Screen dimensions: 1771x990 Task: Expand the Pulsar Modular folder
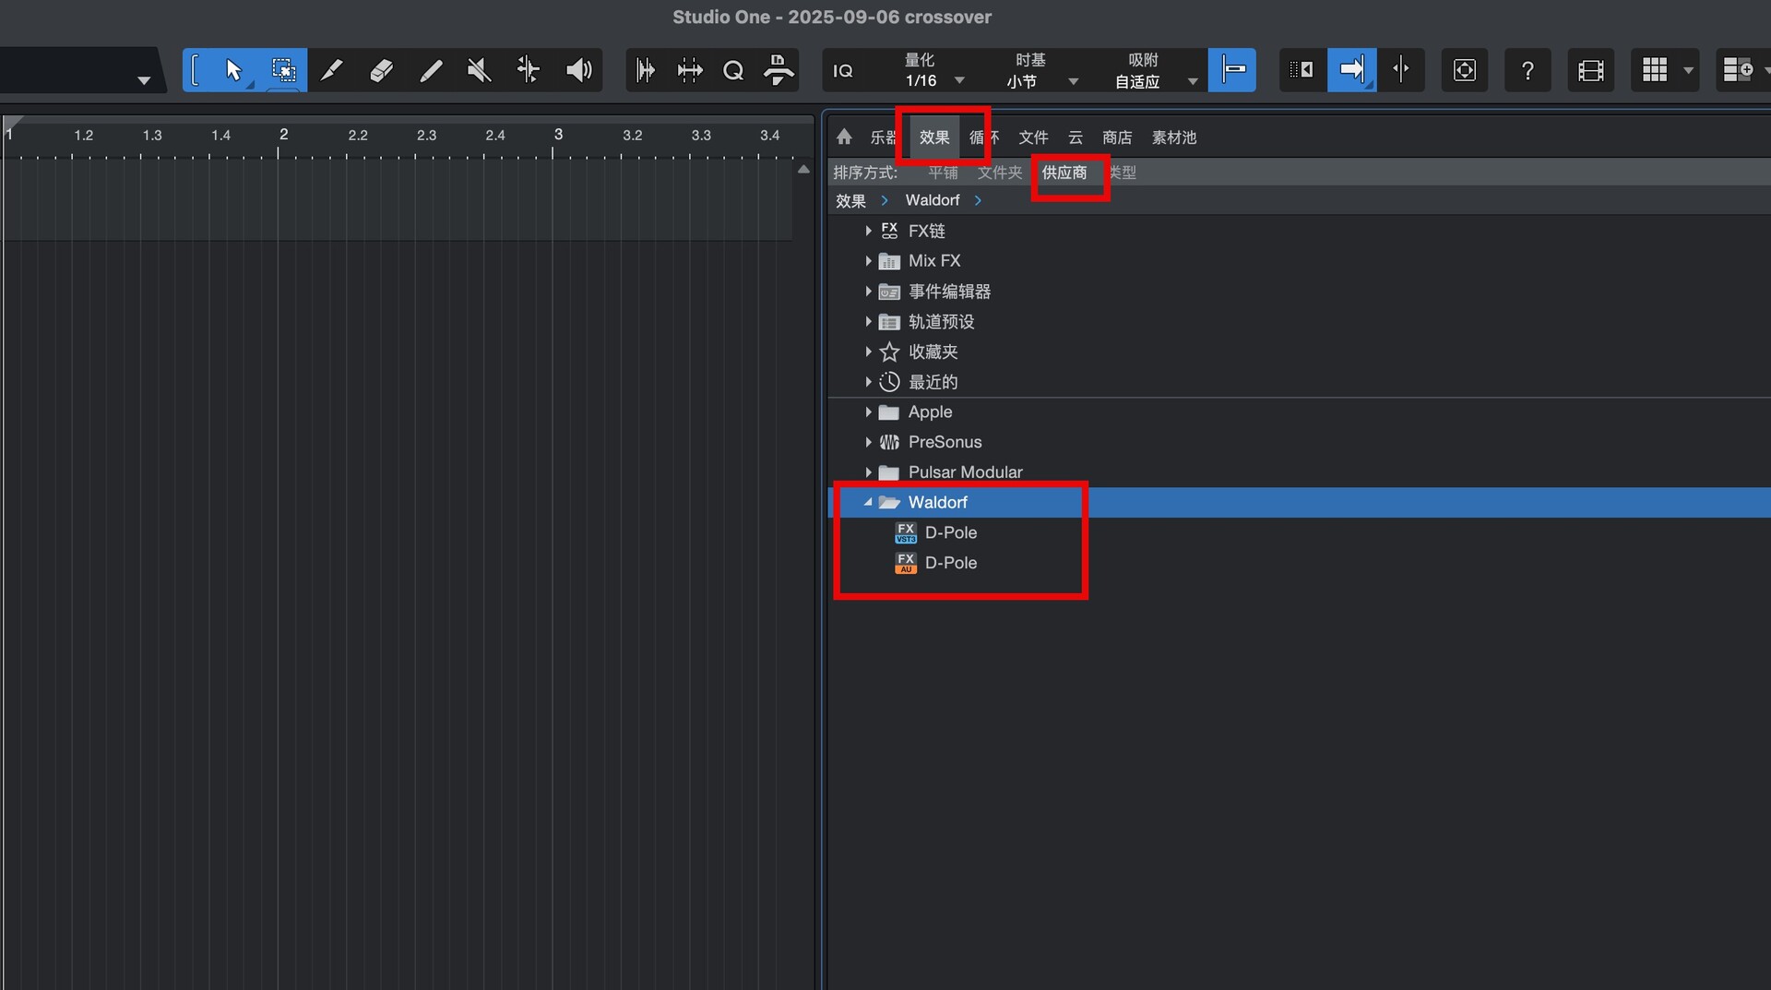[x=868, y=472]
